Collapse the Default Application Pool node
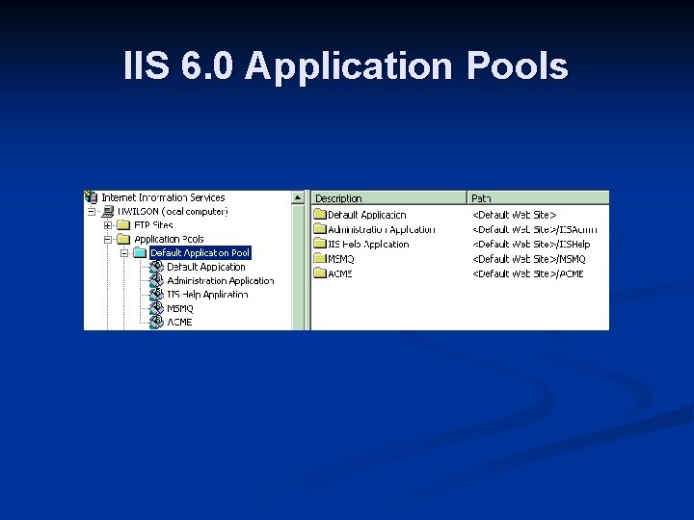Viewport: 694px width, 520px height. pyautogui.click(x=124, y=253)
